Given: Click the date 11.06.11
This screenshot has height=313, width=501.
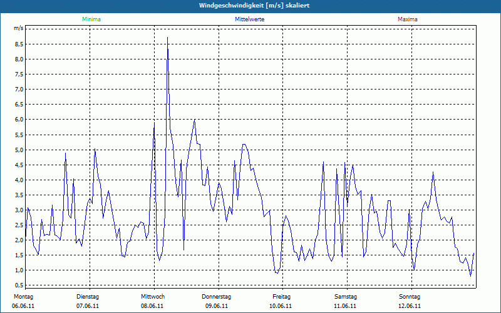Looking at the screenshot, I should click(345, 306).
